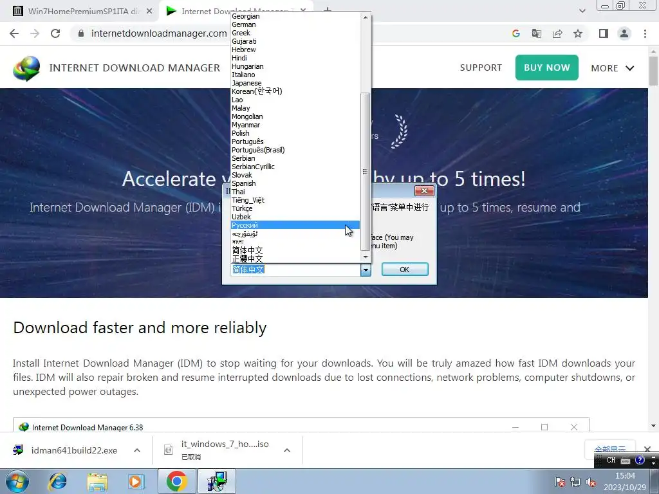Image resolution: width=659 pixels, height=494 pixels.
Task: Open Google icon in address bar
Action: pyautogui.click(x=515, y=33)
